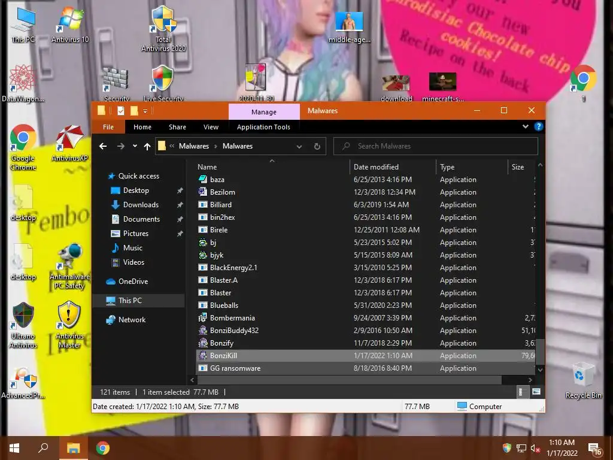Open Explorer Help question mark
Image resolution: width=613 pixels, height=460 pixels.
(x=538, y=127)
